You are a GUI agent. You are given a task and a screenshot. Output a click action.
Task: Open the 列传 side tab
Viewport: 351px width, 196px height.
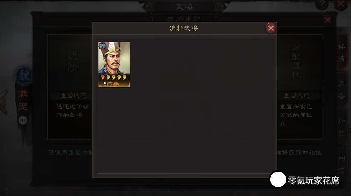342,165
